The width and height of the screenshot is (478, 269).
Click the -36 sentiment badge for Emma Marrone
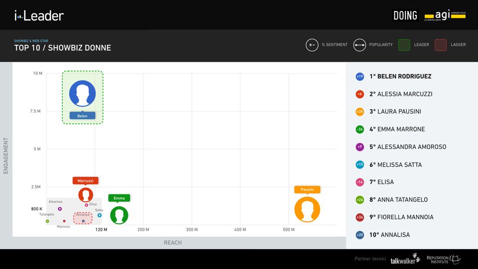pos(359,130)
